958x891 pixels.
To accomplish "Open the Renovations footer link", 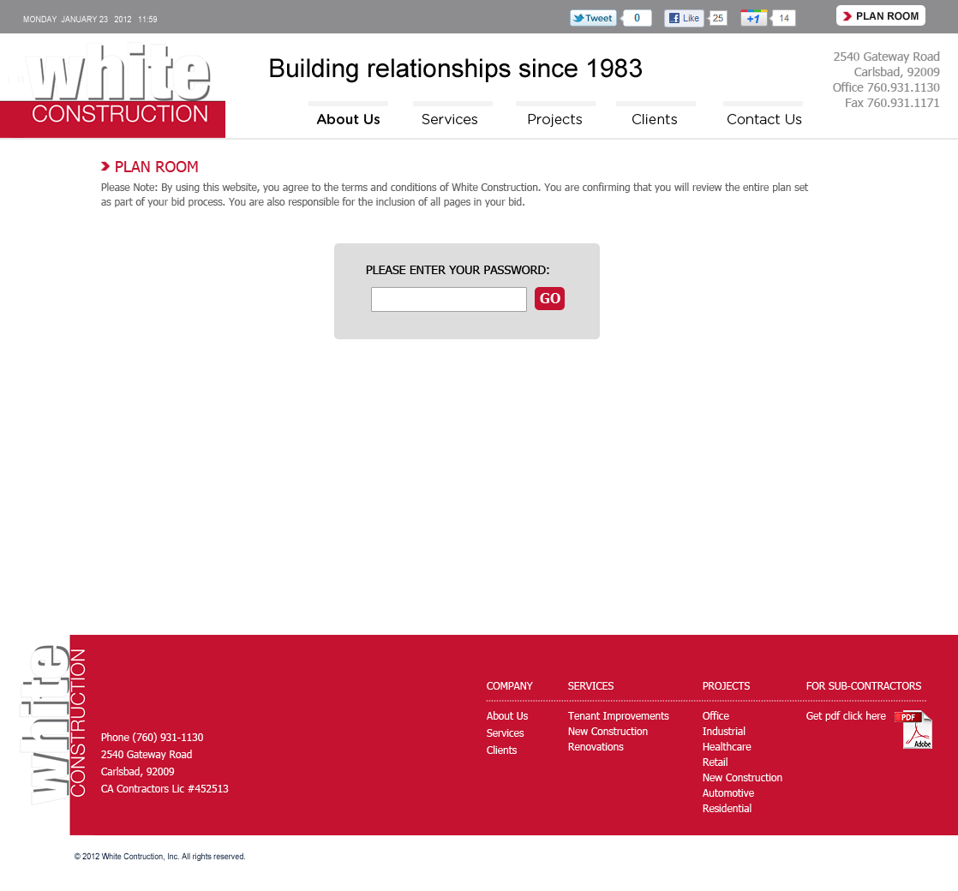I will 596,746.
